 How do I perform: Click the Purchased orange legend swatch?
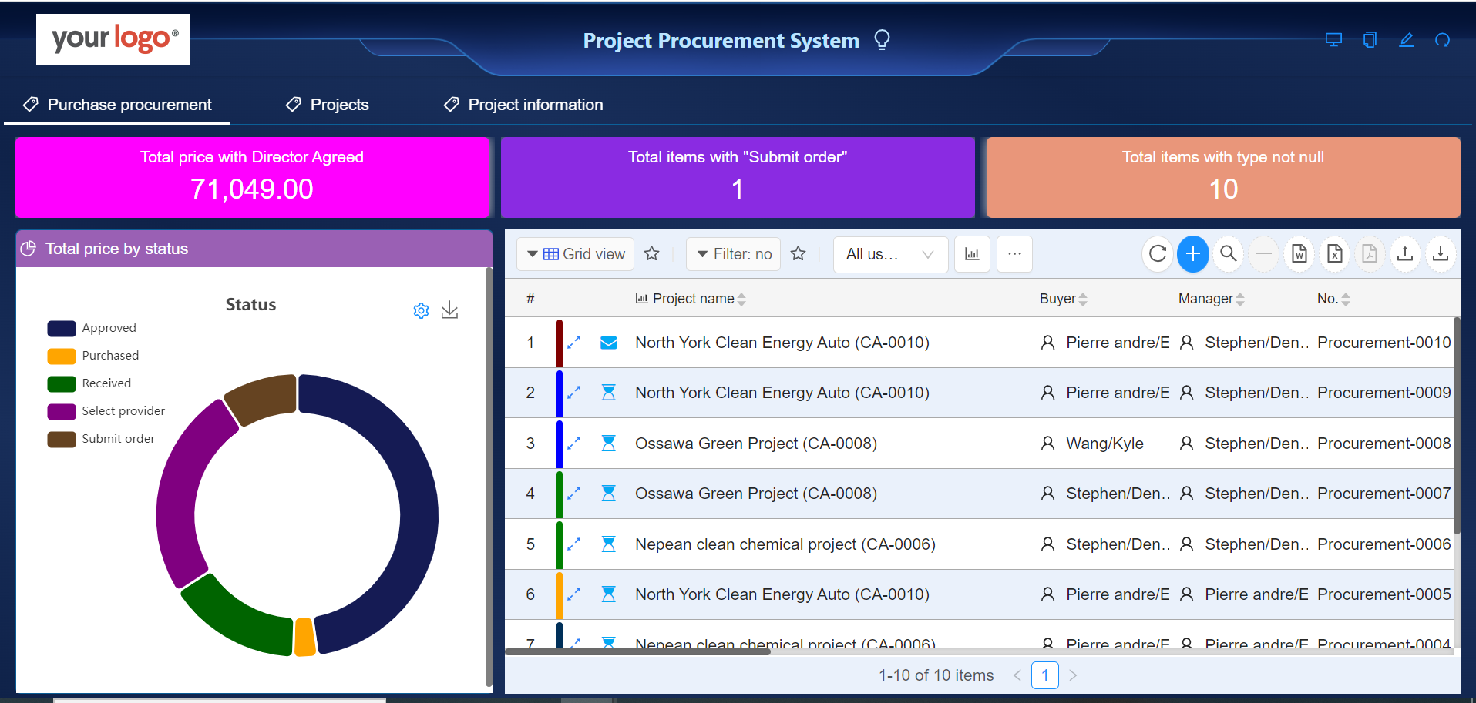click(x=62, y=356)
